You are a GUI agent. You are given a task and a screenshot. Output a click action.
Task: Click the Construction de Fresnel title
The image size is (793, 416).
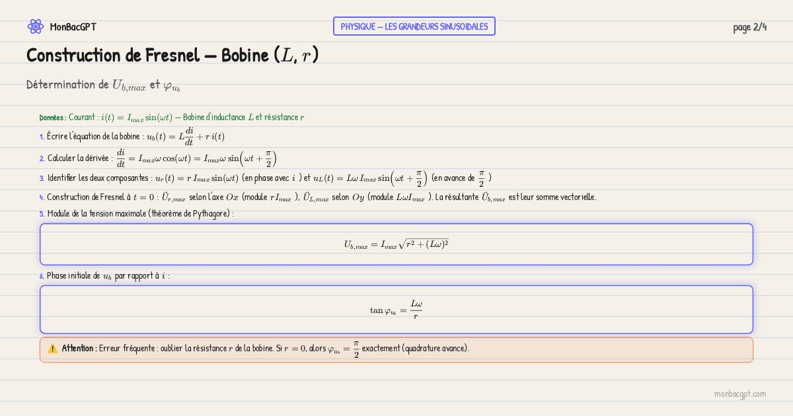172,55
